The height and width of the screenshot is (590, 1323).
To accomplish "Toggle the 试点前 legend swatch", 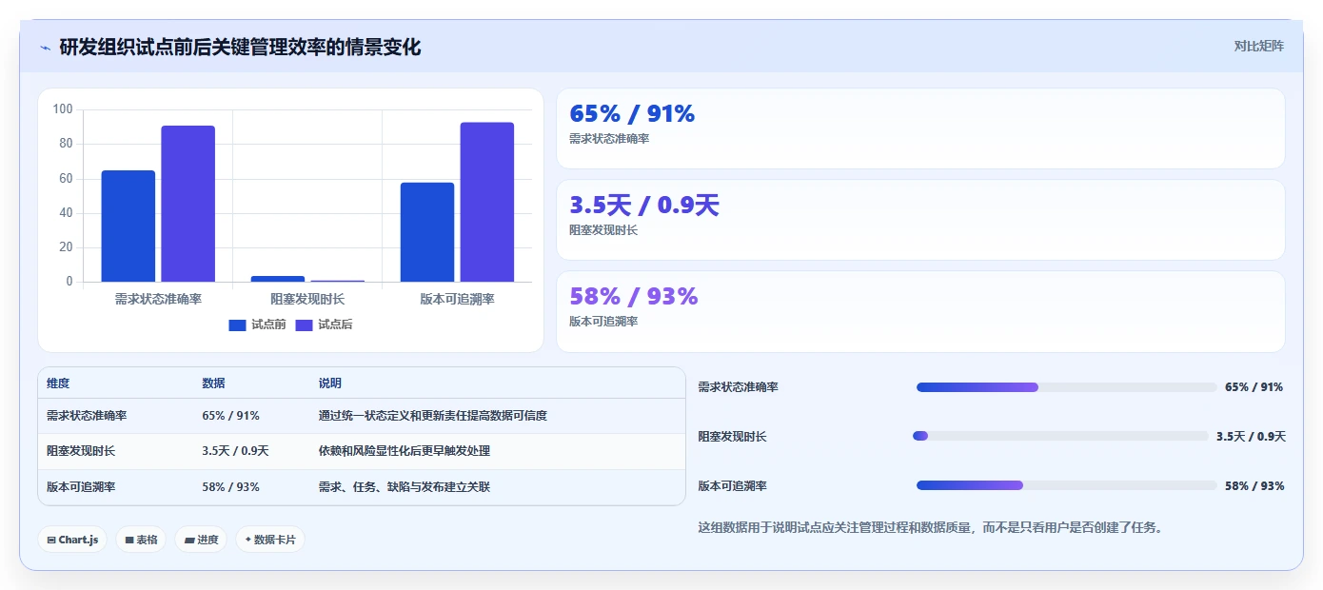I will pos(237,324).
